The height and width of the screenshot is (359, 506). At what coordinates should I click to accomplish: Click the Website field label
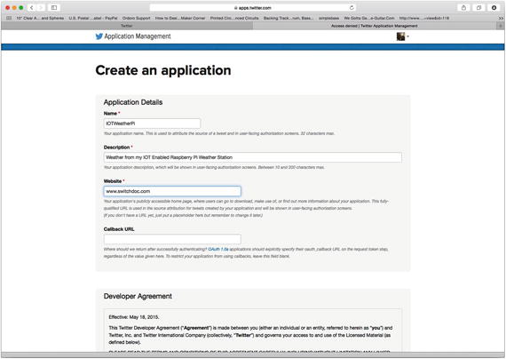point(113,181)
